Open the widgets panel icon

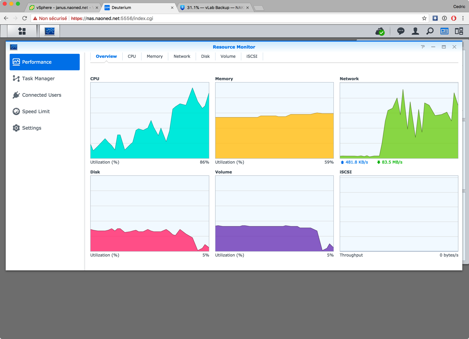444,31
